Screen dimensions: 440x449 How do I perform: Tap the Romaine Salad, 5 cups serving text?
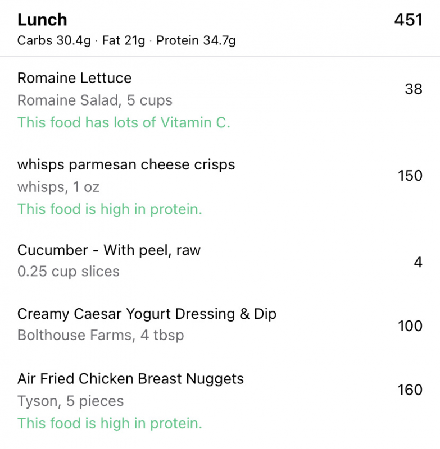pos(95,100)
